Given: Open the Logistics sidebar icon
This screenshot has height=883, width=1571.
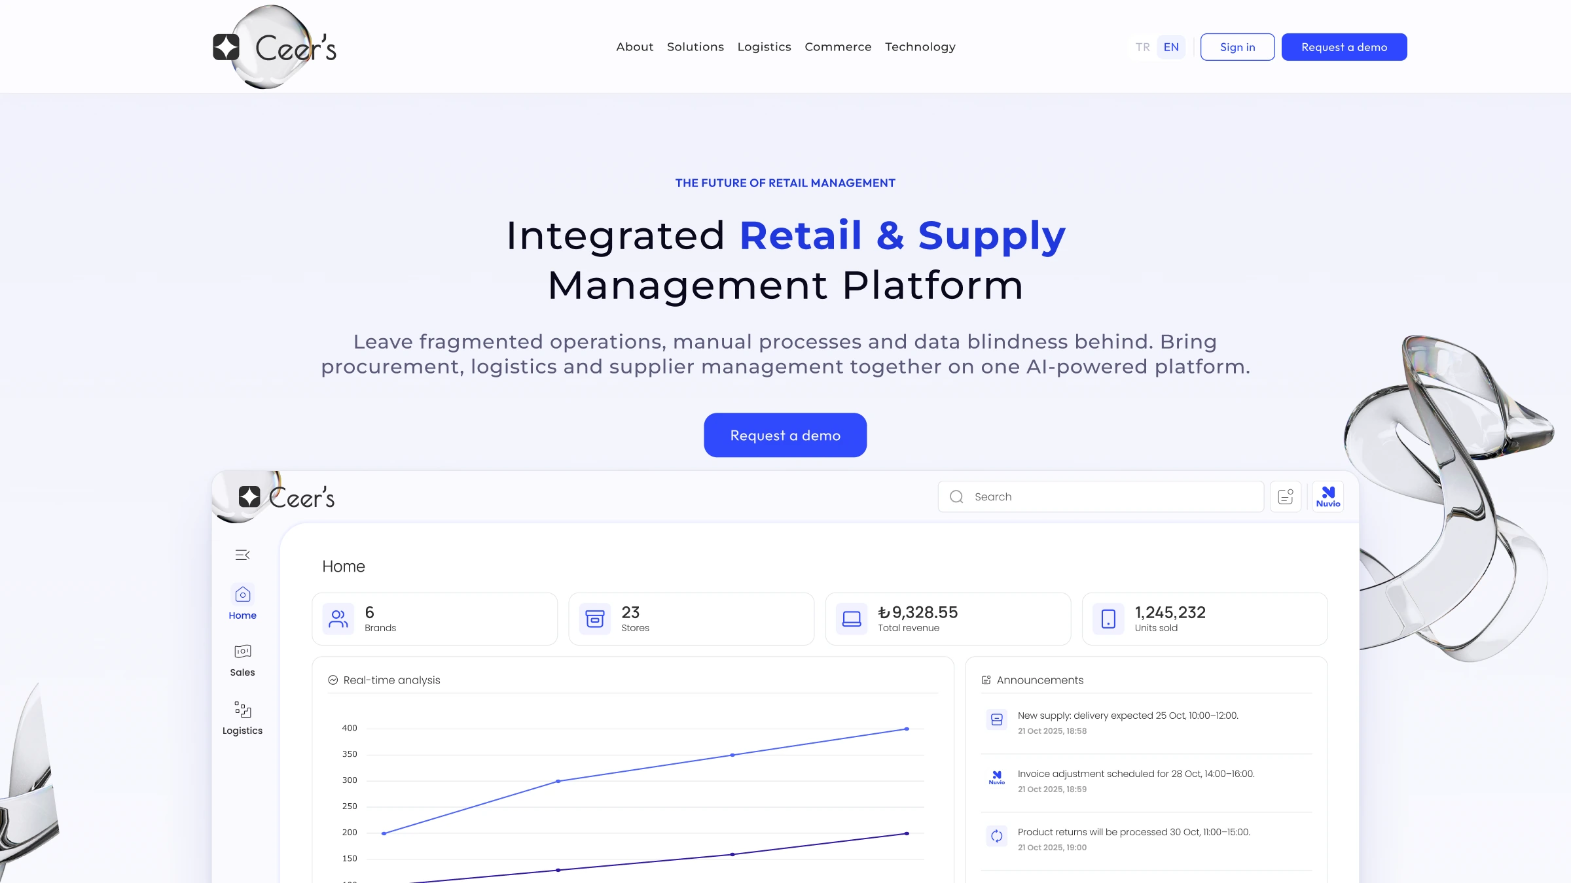Looking at the screenshot, I should coord(242,710).
